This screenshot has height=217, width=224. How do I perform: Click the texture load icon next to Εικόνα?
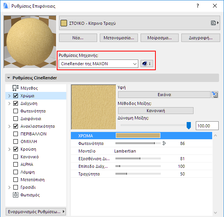[215, 95]
